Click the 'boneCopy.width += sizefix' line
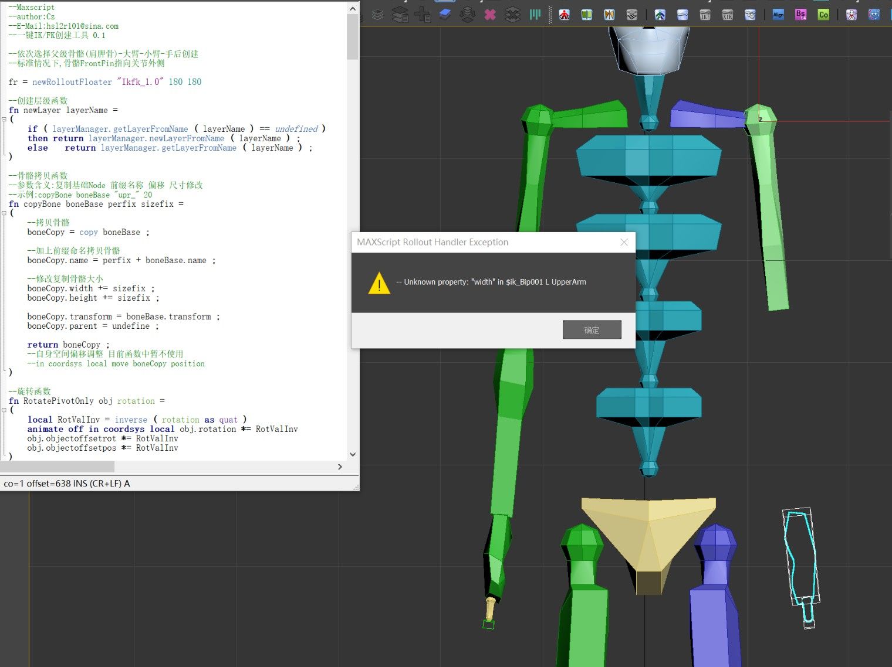The height and width of the screenshot is (667, 892). [91, 288]
